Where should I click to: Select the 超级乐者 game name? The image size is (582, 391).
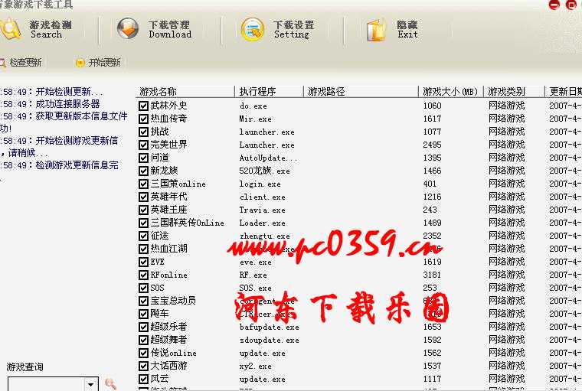[x=169, y=327]
